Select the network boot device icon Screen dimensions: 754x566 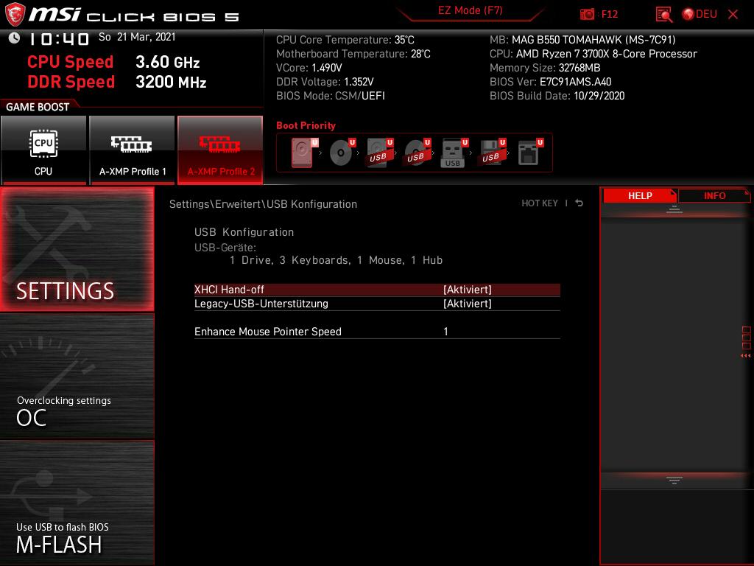click(x=529, y=152)
